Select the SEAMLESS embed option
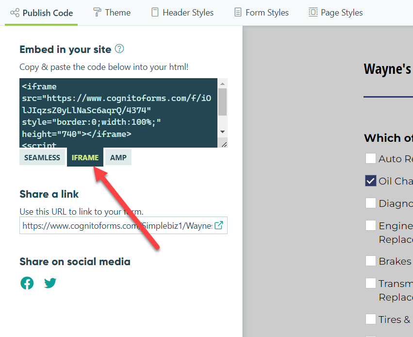The width and height of the screenshot is (413, 337). point(42,157)
